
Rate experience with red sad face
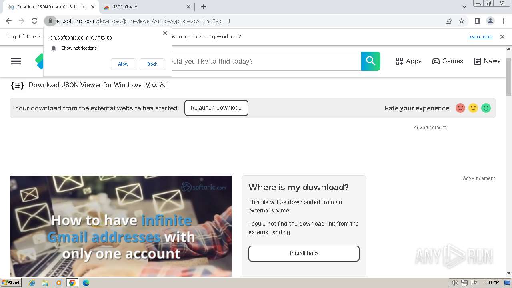pos(460,108)
